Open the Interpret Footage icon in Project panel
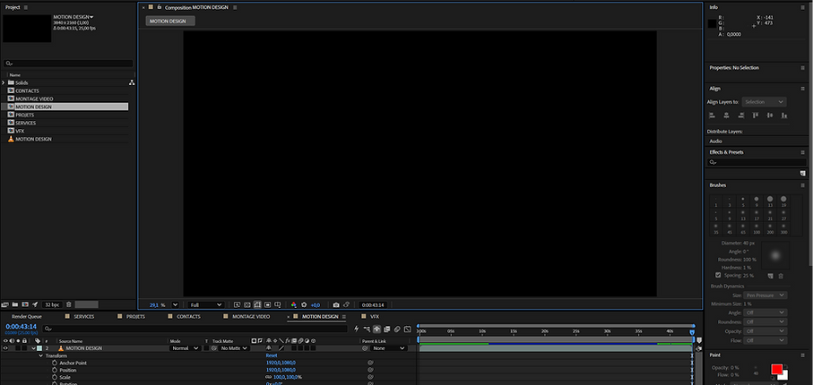This screenshot has width=813, height=385. click(x=5, y=304)
